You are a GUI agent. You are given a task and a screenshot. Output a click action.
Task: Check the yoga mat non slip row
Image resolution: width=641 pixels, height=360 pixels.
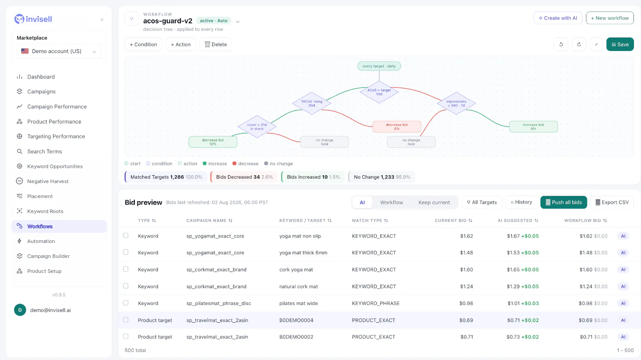[x=125, y=235]
